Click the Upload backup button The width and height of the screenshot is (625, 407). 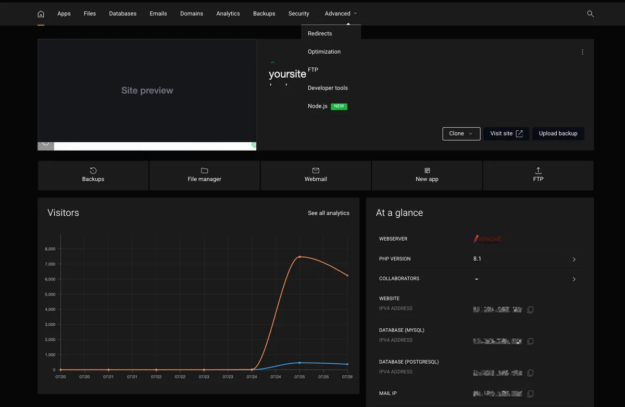[558, 133]
